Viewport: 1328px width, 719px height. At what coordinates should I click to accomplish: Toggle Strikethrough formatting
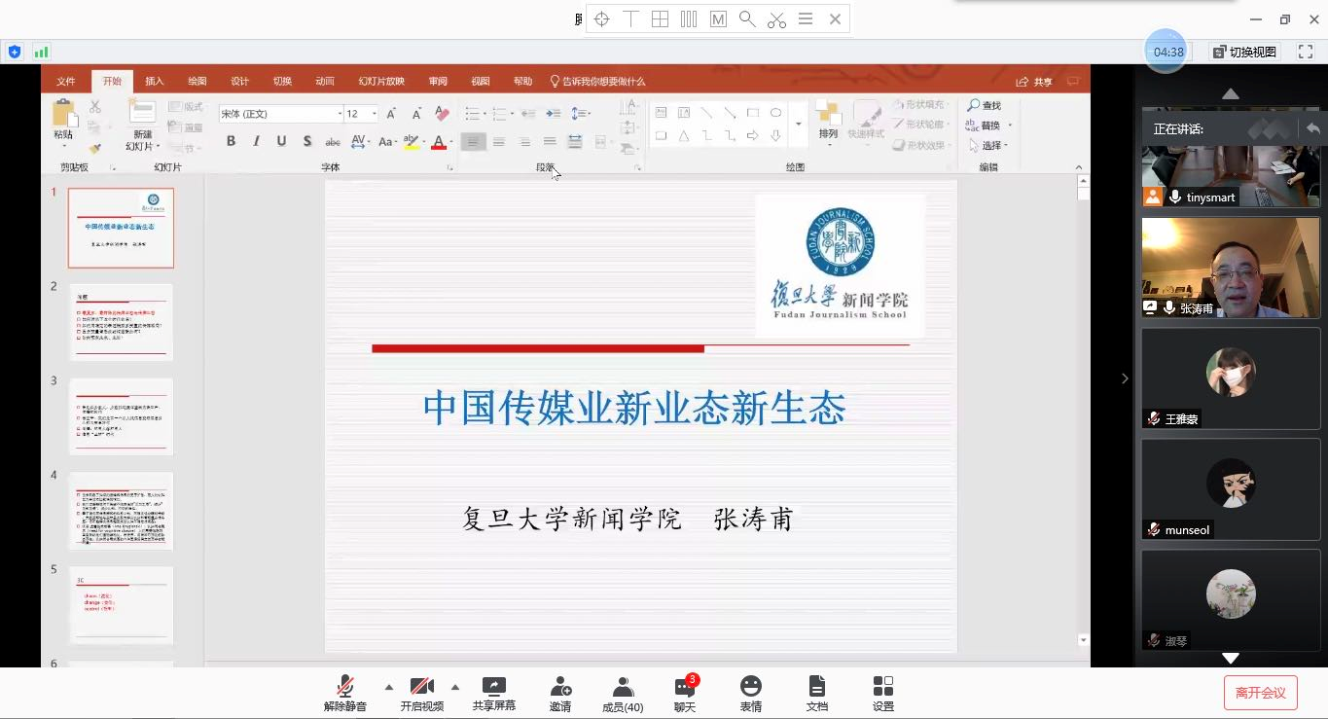point(333,142)
